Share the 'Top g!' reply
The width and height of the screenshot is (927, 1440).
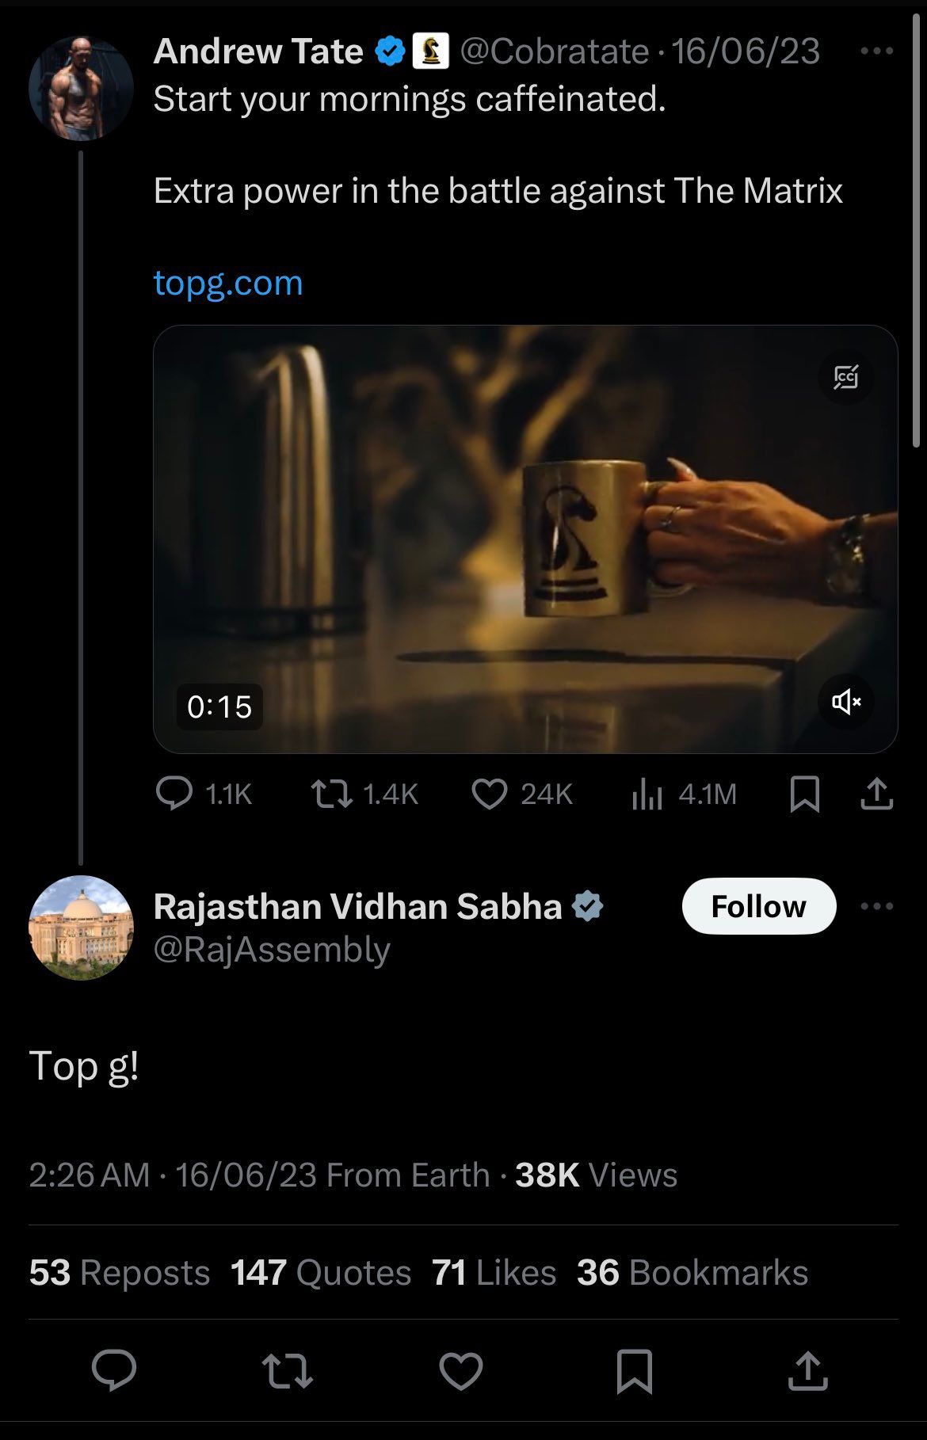click(x=807, y=1370)
